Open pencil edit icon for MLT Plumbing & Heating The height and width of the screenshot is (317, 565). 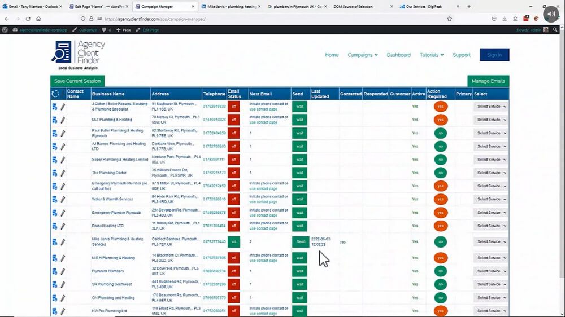coord(63,120)
